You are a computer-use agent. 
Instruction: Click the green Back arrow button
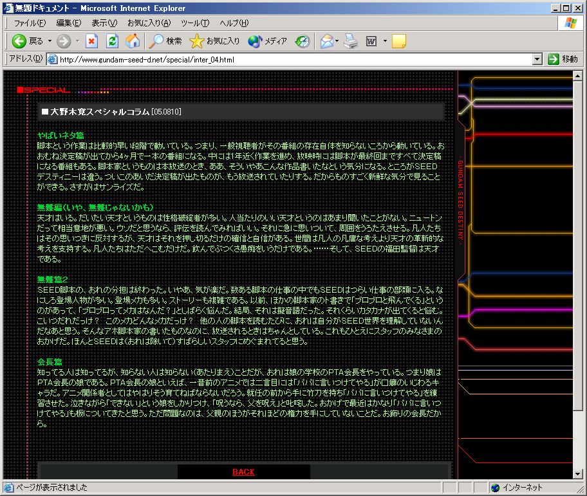pyautogui.click(x=19, y=41)
